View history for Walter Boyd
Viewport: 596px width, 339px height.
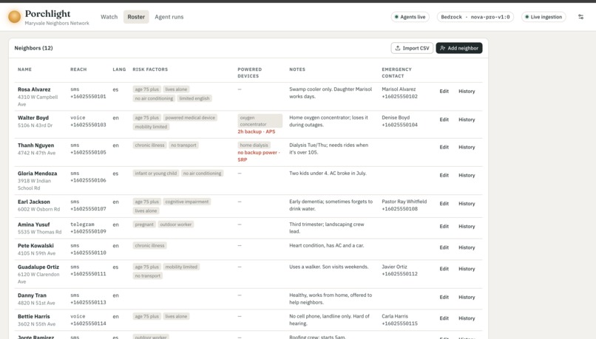tap(467, 120)
